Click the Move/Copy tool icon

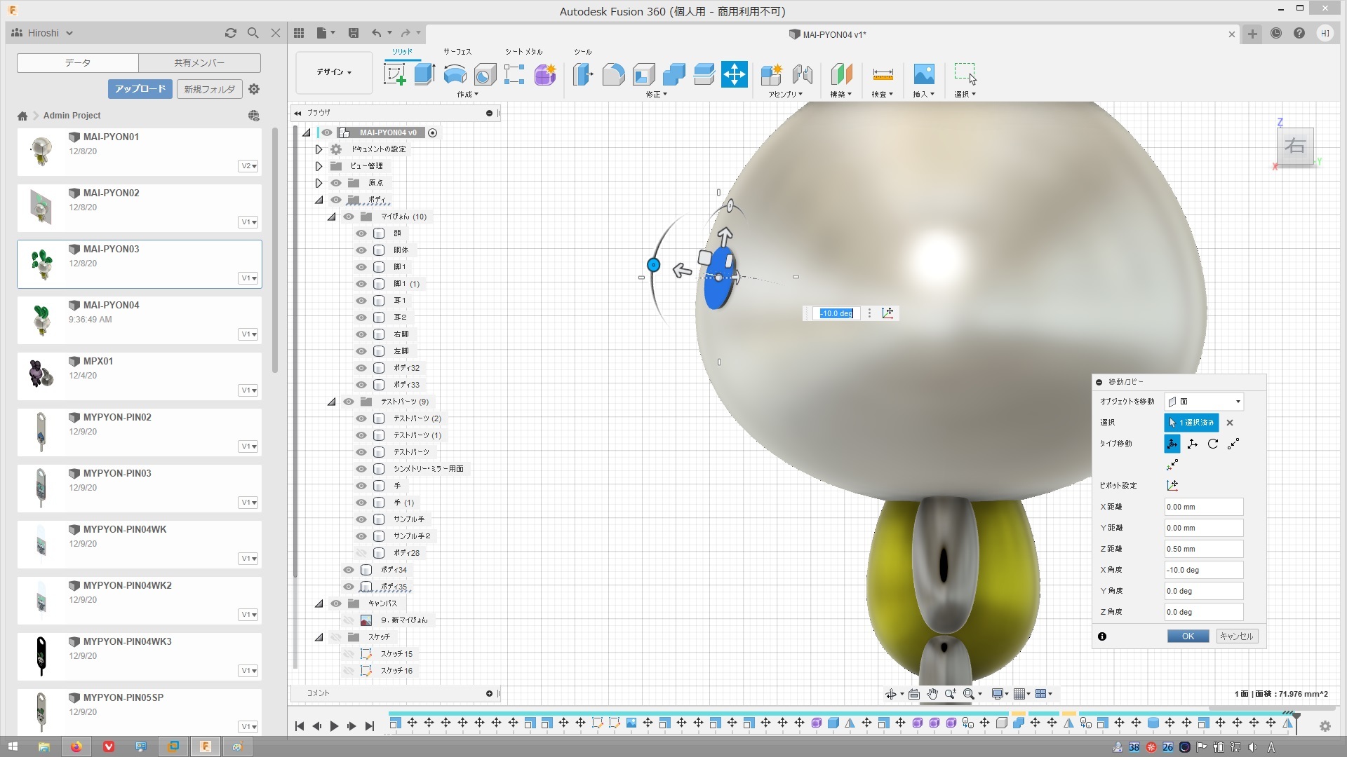(x=734, y=74)
